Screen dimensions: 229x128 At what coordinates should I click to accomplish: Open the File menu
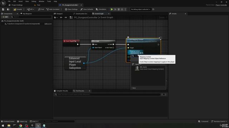[9, 1]
